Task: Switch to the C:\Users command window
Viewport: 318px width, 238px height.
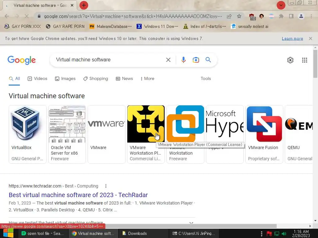Action: tap(193, 233)
